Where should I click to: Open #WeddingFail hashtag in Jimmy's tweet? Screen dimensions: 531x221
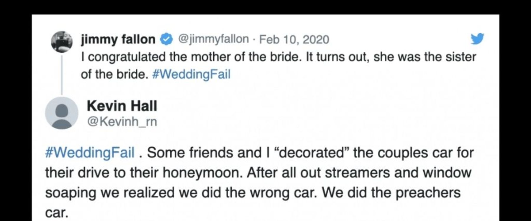click(x=191, y=74)
